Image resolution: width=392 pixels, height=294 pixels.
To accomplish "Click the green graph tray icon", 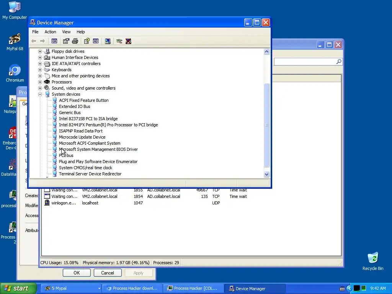I will coord(364,288).
